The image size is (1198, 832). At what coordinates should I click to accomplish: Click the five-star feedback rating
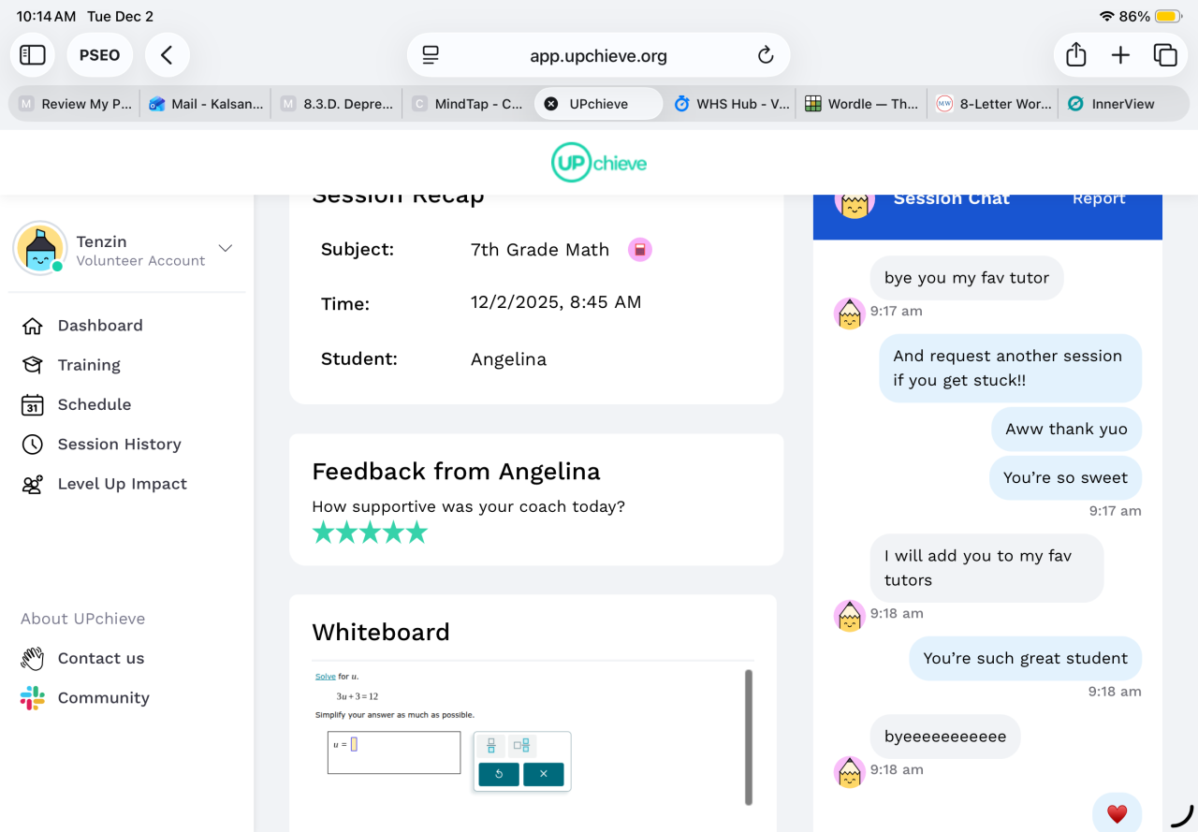point(370,533)
